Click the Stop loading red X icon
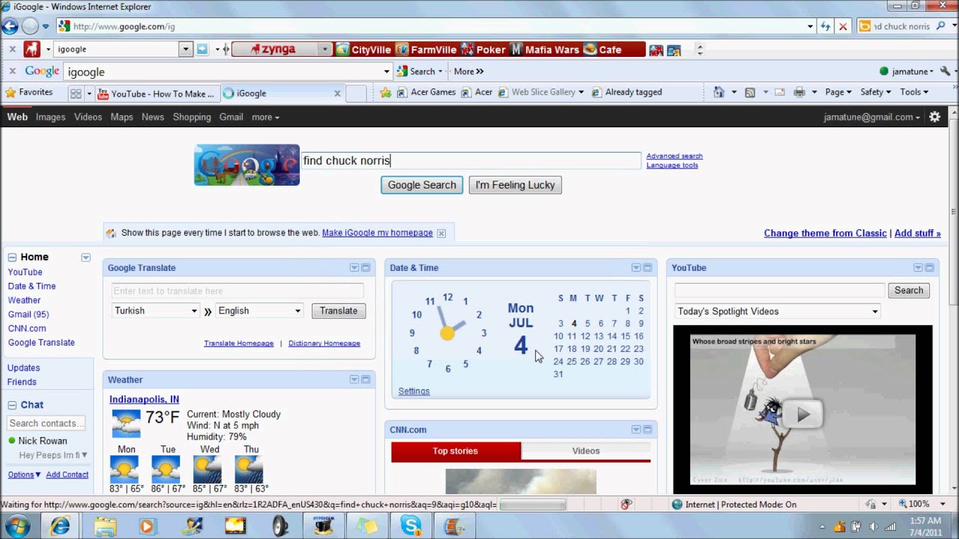 click(843, 26)
